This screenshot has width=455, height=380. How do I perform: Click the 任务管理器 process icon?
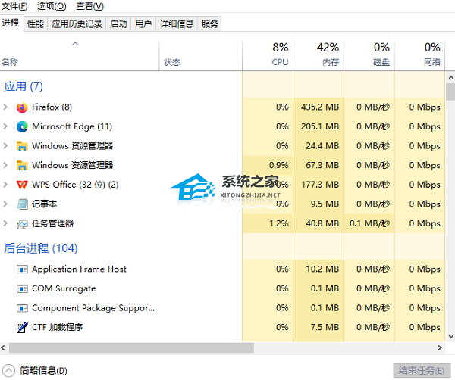pyautogui.click(x=22, y=223)
